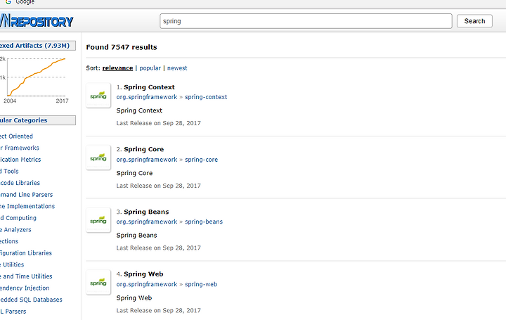Open the Bytecode Libraries category

pyautogui.click(x=20, y=183)
